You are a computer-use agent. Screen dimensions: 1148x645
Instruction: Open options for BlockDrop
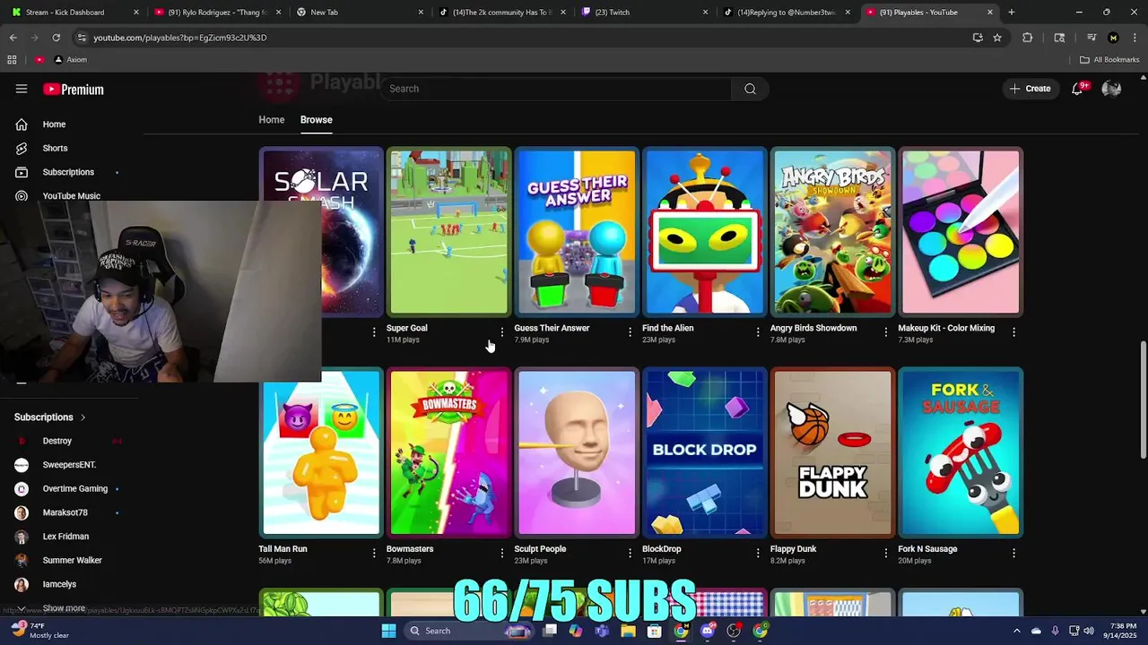tap(758, 554)
